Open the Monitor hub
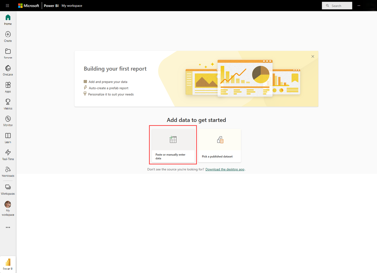The width and height of the screenshot is (377, 273). [x=8, y=121]
